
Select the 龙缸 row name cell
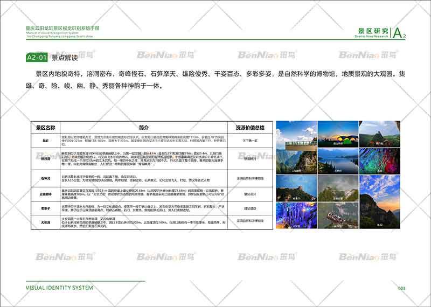[46, 141]
